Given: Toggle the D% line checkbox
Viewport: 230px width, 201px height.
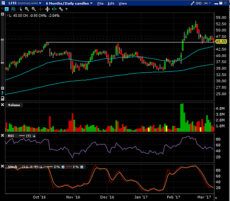Looking at the screenshot, I should (63, 167).
